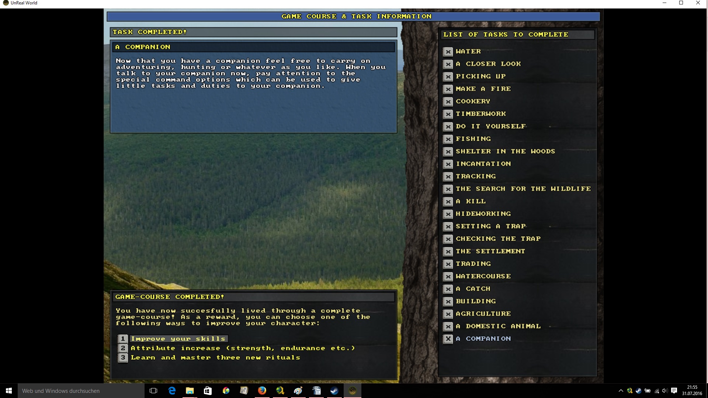Click the number 3 key icon

(x=123, y=358)
